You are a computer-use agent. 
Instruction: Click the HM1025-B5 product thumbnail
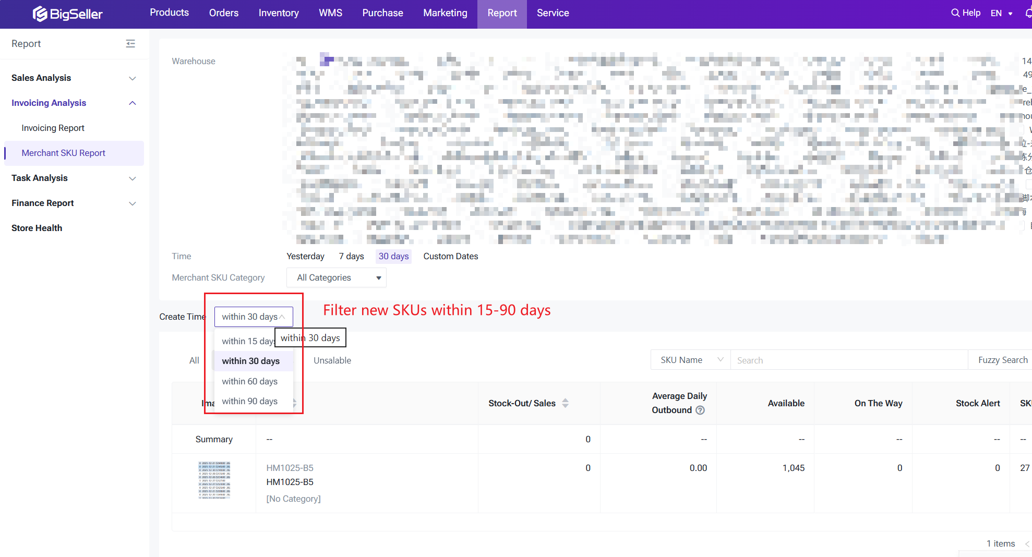(214, 480)
